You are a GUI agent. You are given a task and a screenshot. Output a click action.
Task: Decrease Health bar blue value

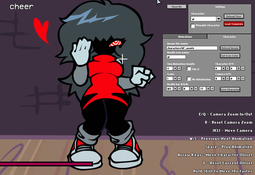point(212,89)
